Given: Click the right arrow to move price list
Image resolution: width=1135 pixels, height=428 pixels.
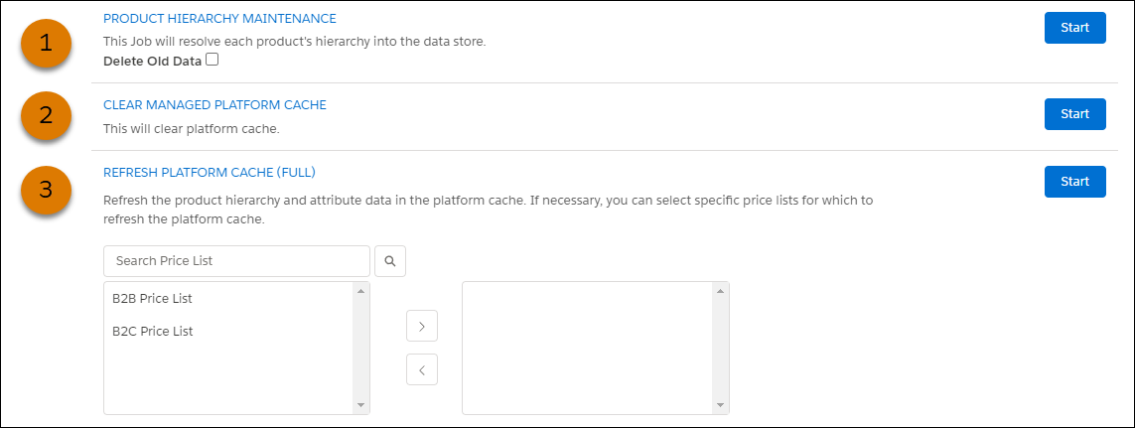Looking at the screenshot, I should coord(422,327).
